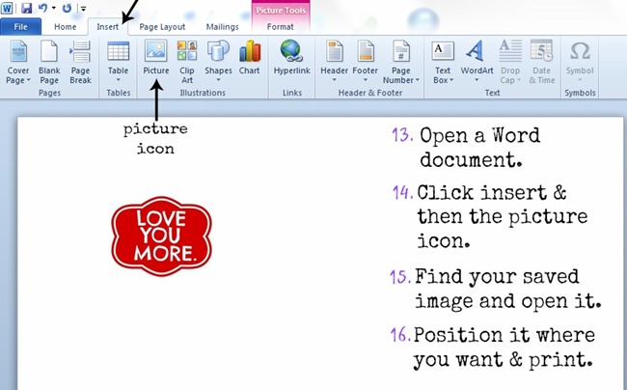This screenshot has height=390, width=627.
Task: Open the Header menu
Action: pos(335,61)
